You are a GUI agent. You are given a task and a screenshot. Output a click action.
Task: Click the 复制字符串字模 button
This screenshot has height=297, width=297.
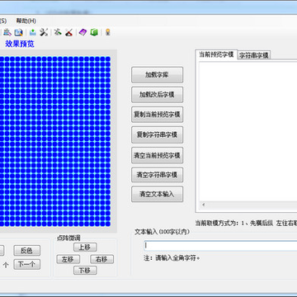click(157, 134)
